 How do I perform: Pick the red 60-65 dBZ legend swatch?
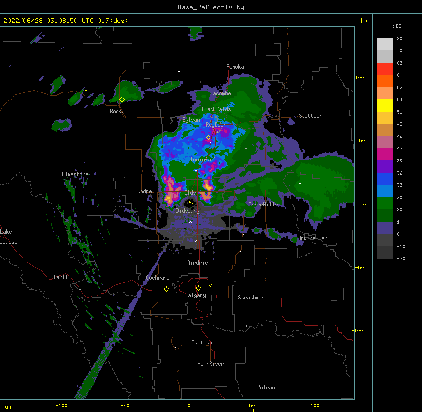click(385, 69)
